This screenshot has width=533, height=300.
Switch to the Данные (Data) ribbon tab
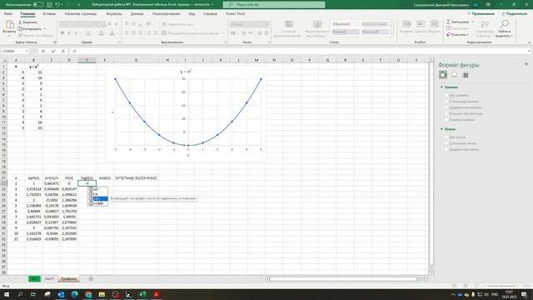pos(137,13)
